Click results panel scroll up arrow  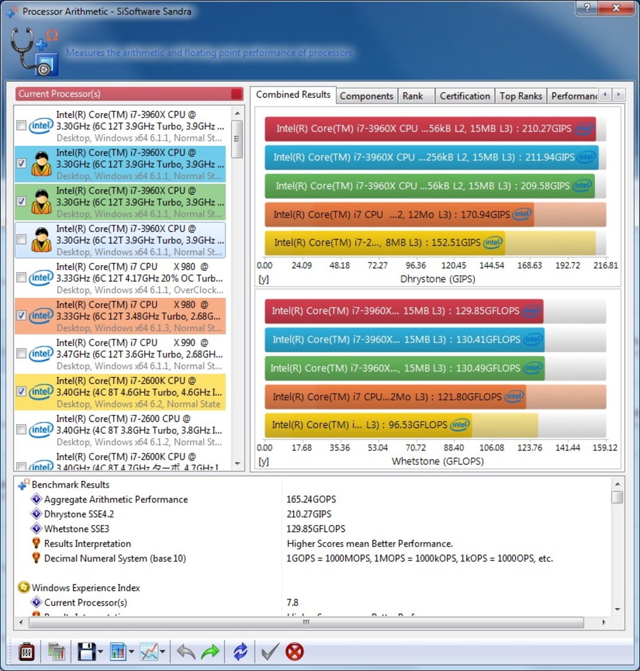pos(617,483)
